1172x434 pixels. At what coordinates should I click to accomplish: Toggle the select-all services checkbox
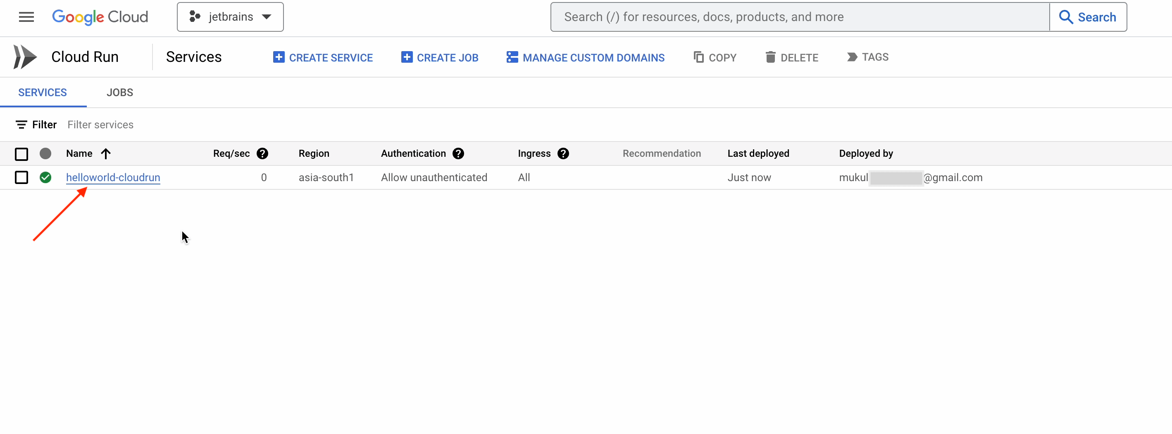point(21,154)
